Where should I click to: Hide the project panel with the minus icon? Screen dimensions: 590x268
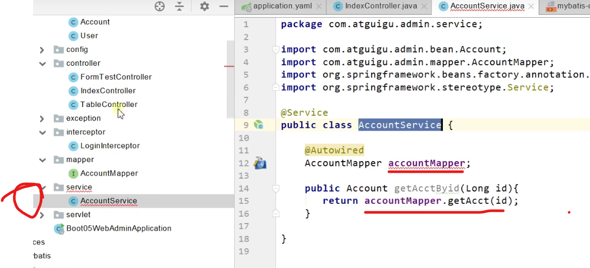tap(224, 6)
